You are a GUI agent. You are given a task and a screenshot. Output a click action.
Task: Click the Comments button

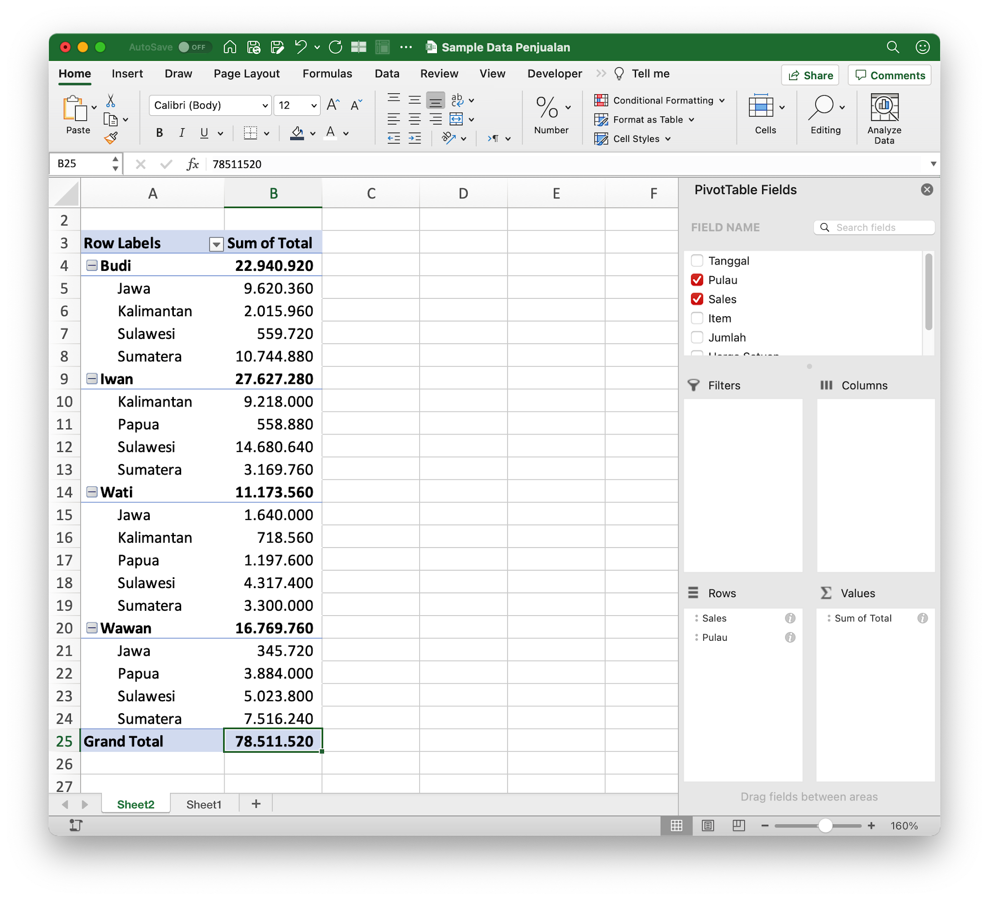click(889, 75)
